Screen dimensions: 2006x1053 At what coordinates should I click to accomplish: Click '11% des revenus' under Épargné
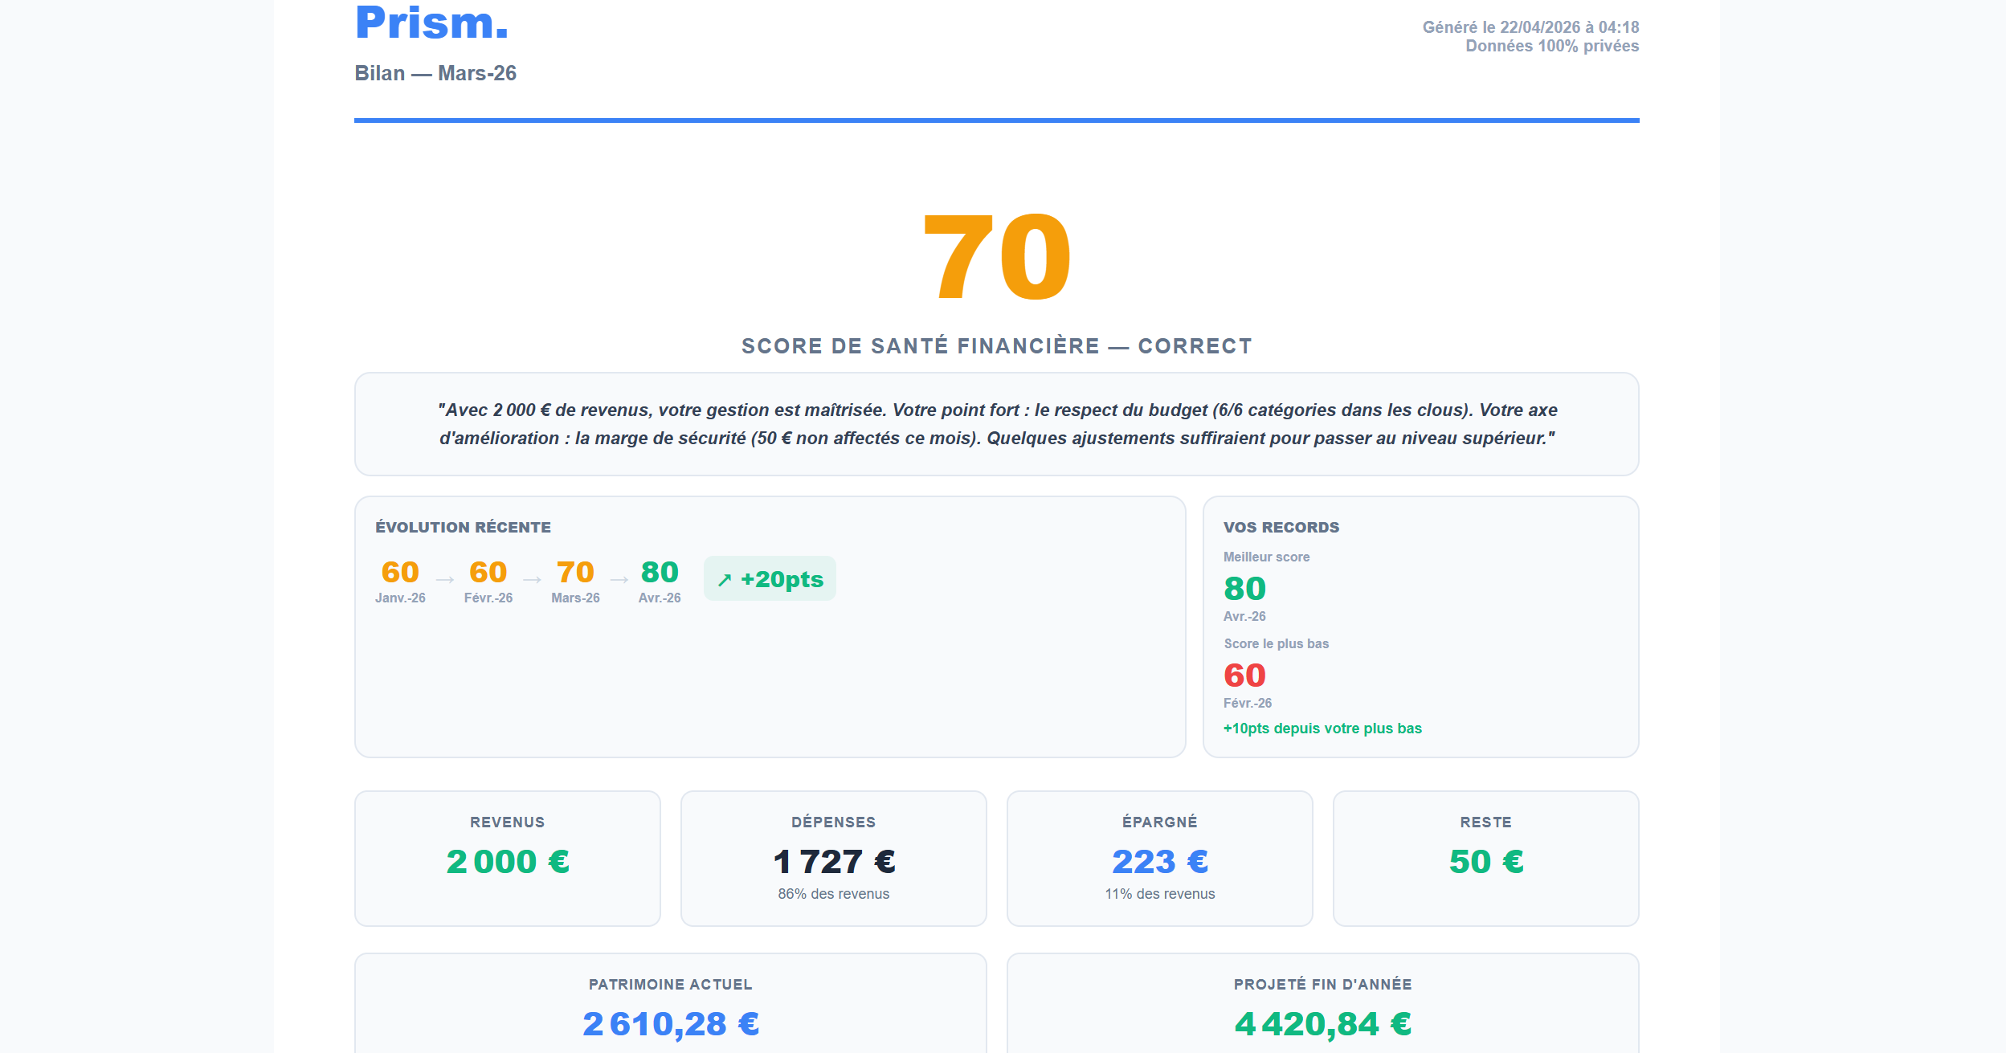[x=1160, y=894]
